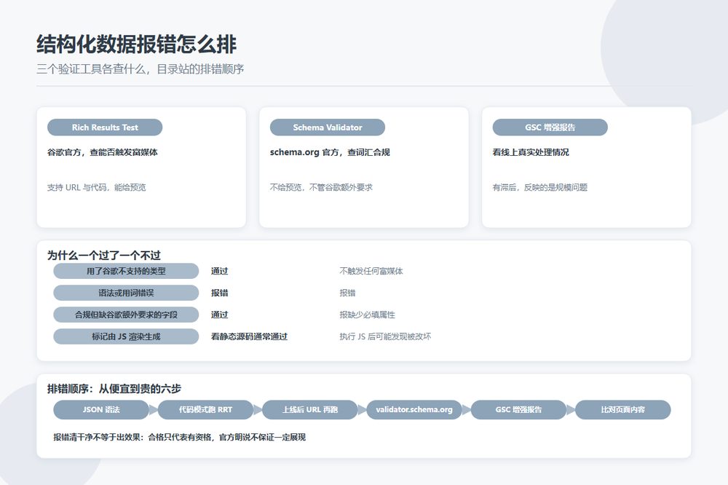The image size is (728, 485).
Task: Click the text 看静态源码通常通过
Action: 249,336
